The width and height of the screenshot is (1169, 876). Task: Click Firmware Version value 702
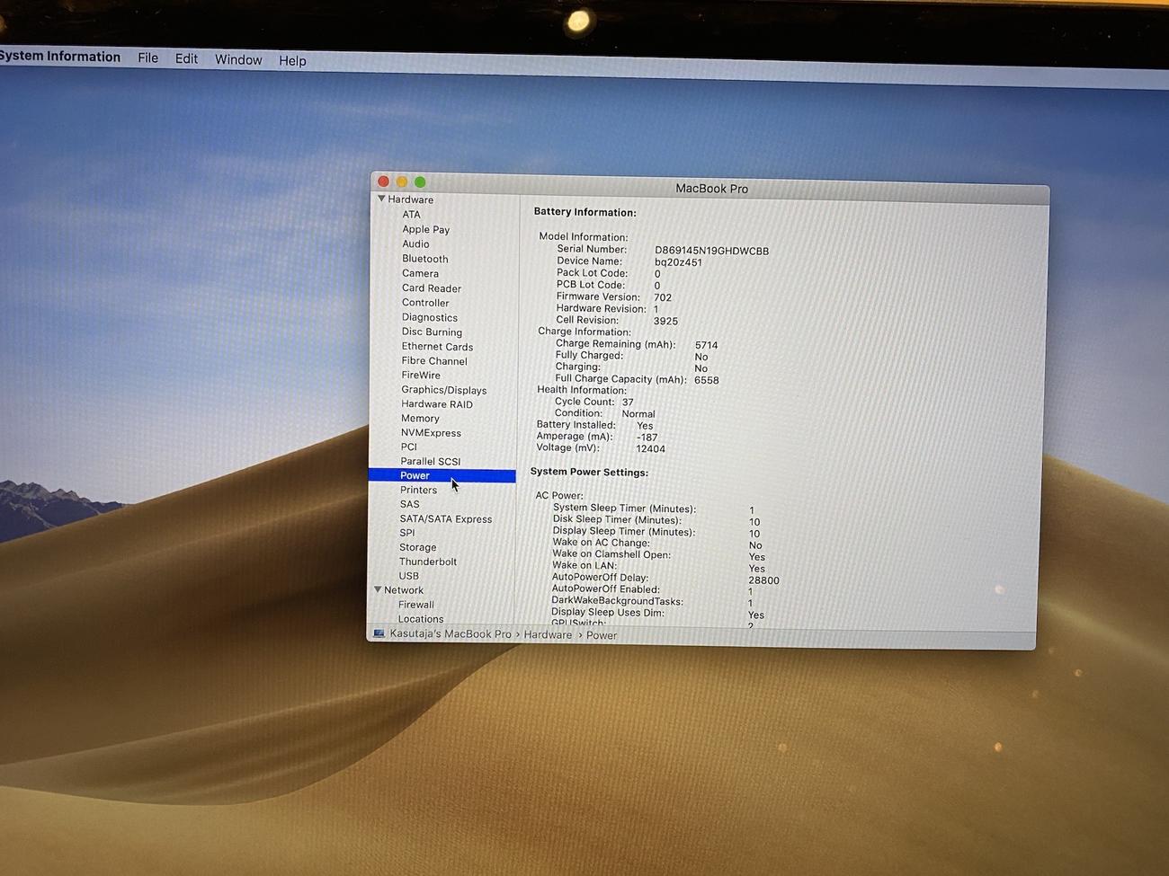pos(663,297)
